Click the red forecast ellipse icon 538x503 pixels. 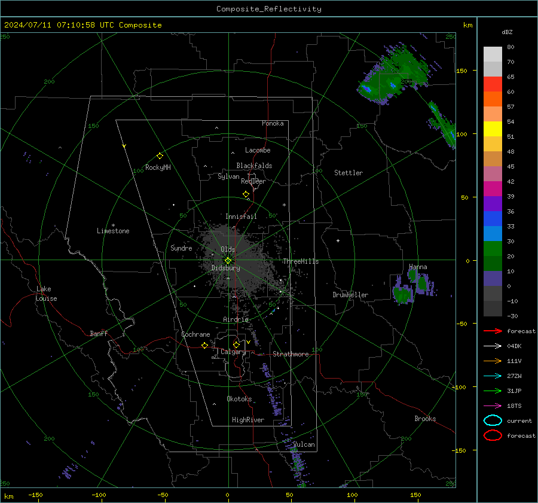point(493,435)
